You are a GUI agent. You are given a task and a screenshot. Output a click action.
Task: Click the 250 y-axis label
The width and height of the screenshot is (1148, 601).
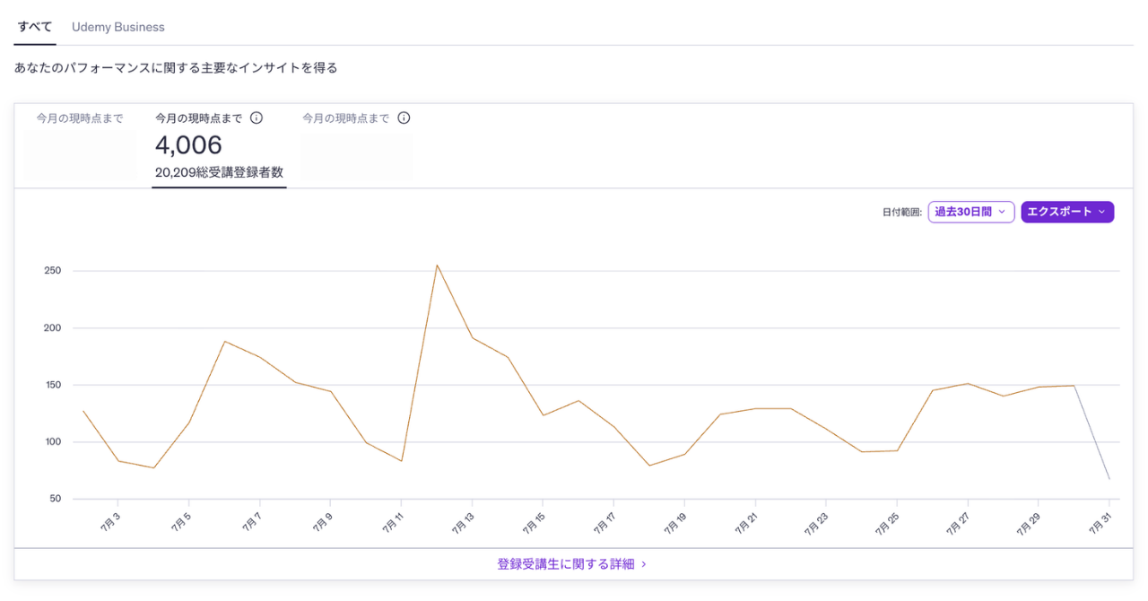pyautogui.click(x=52, y=271)
